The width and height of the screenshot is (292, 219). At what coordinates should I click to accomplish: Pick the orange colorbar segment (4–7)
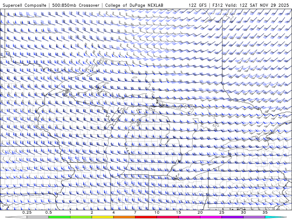pyautogui.click(x=124, y=217)
